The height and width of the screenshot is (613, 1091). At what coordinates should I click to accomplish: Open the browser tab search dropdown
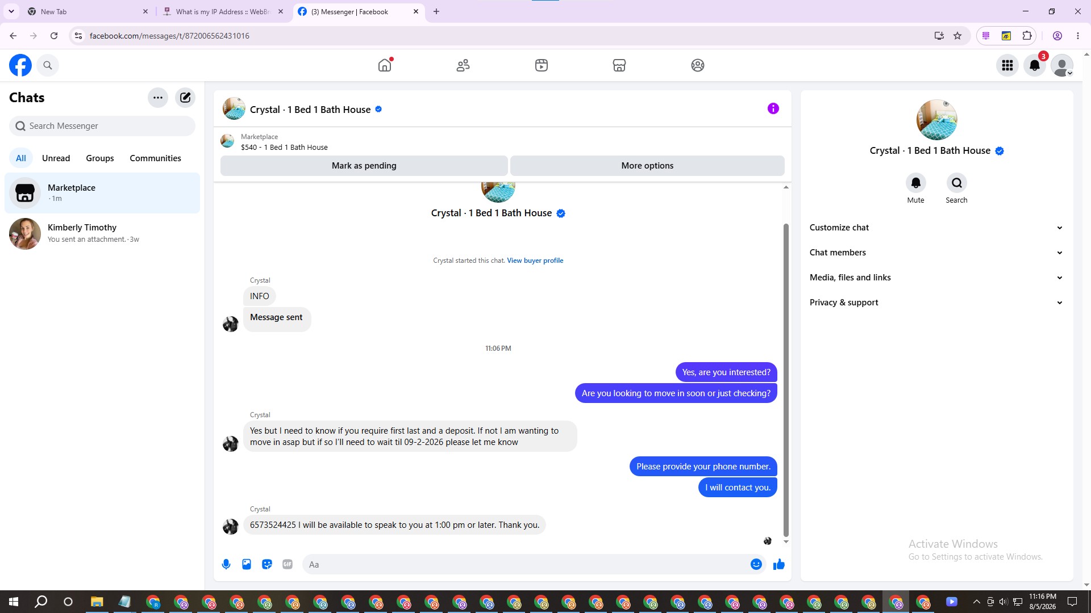pos(11,11)
